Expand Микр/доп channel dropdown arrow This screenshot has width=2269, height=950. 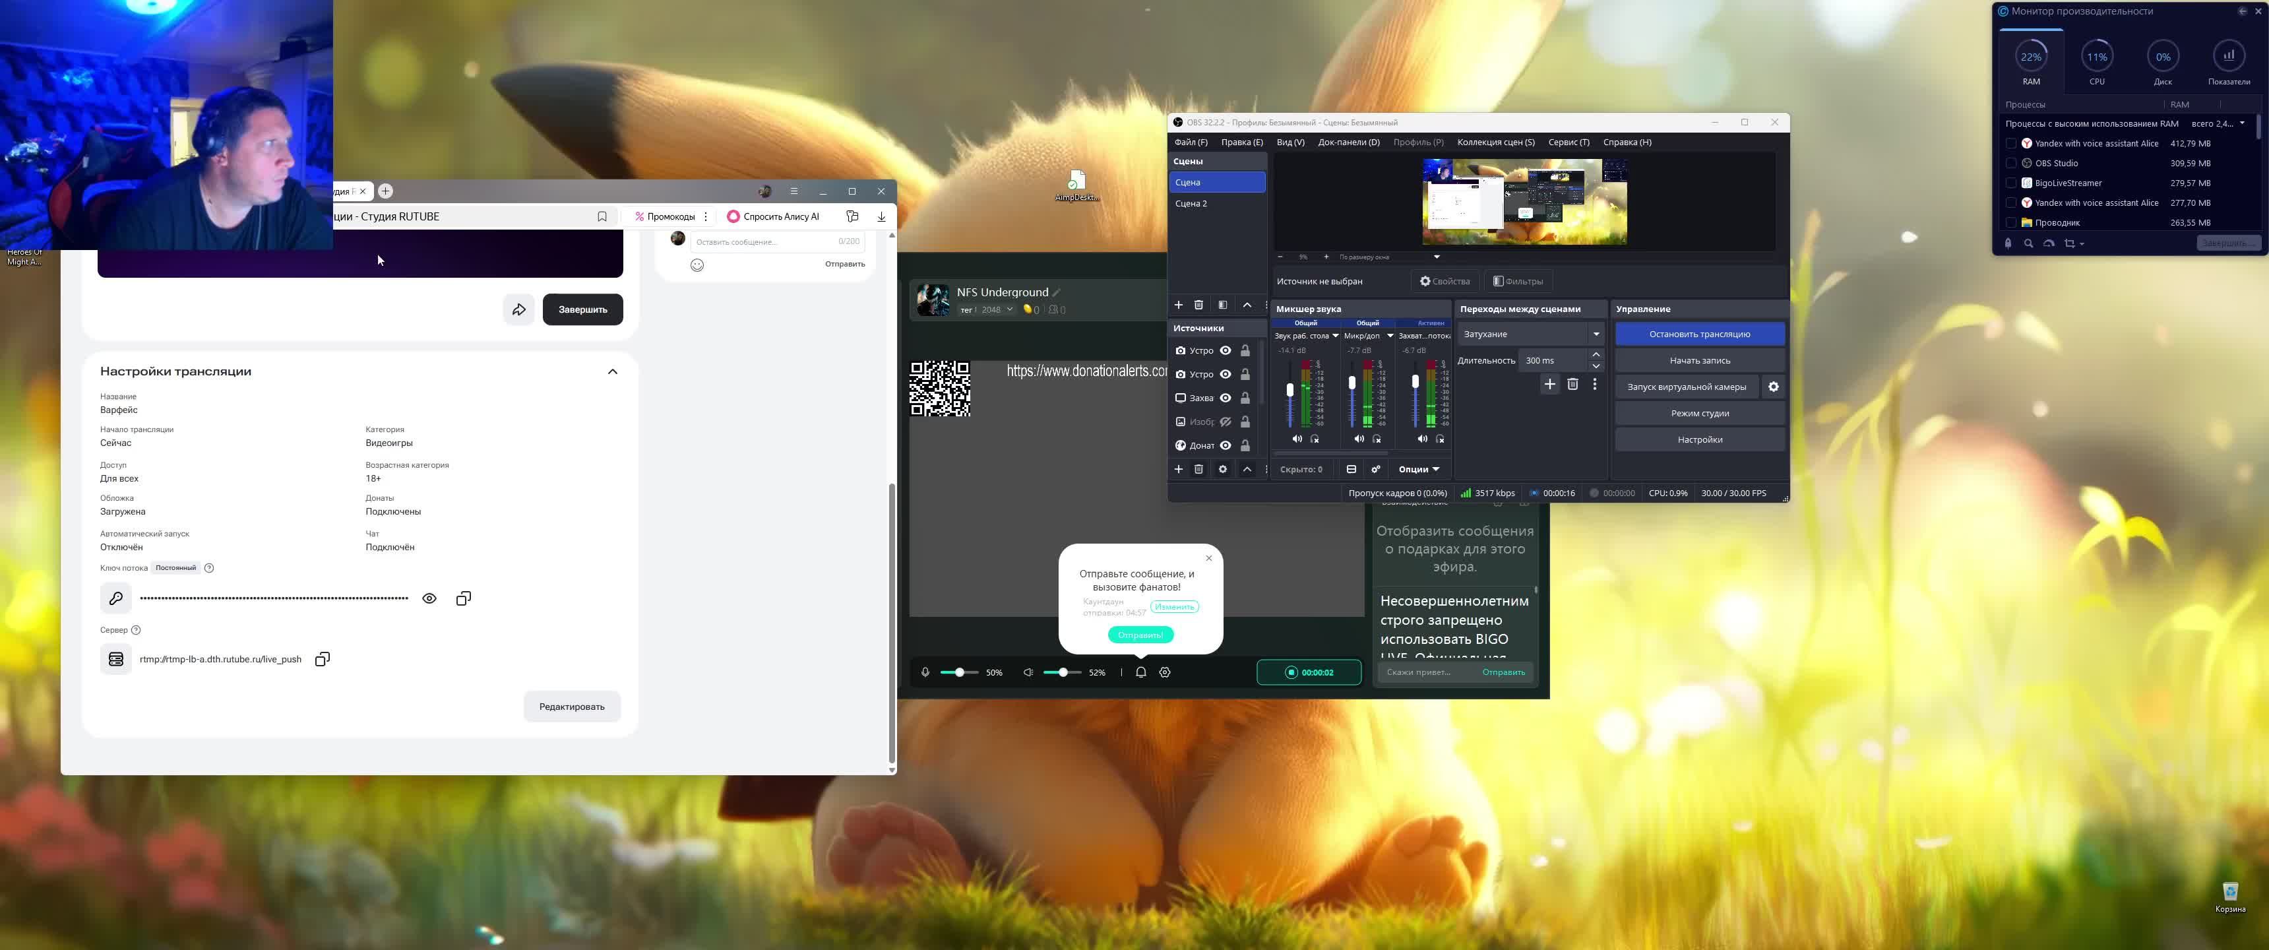click(1390, 336)
